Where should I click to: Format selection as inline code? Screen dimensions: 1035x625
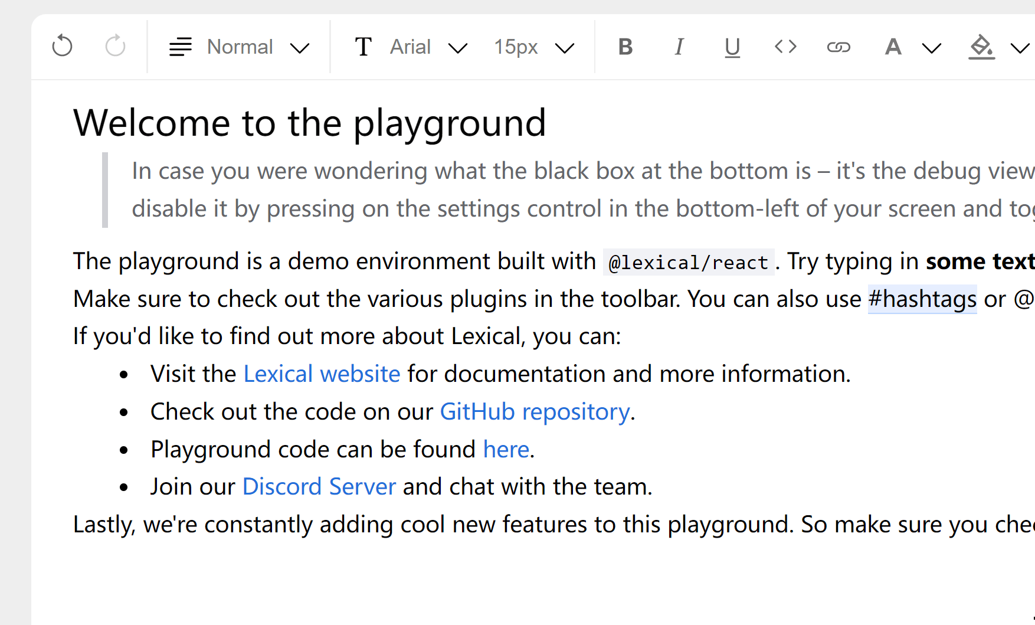[785, 47]
